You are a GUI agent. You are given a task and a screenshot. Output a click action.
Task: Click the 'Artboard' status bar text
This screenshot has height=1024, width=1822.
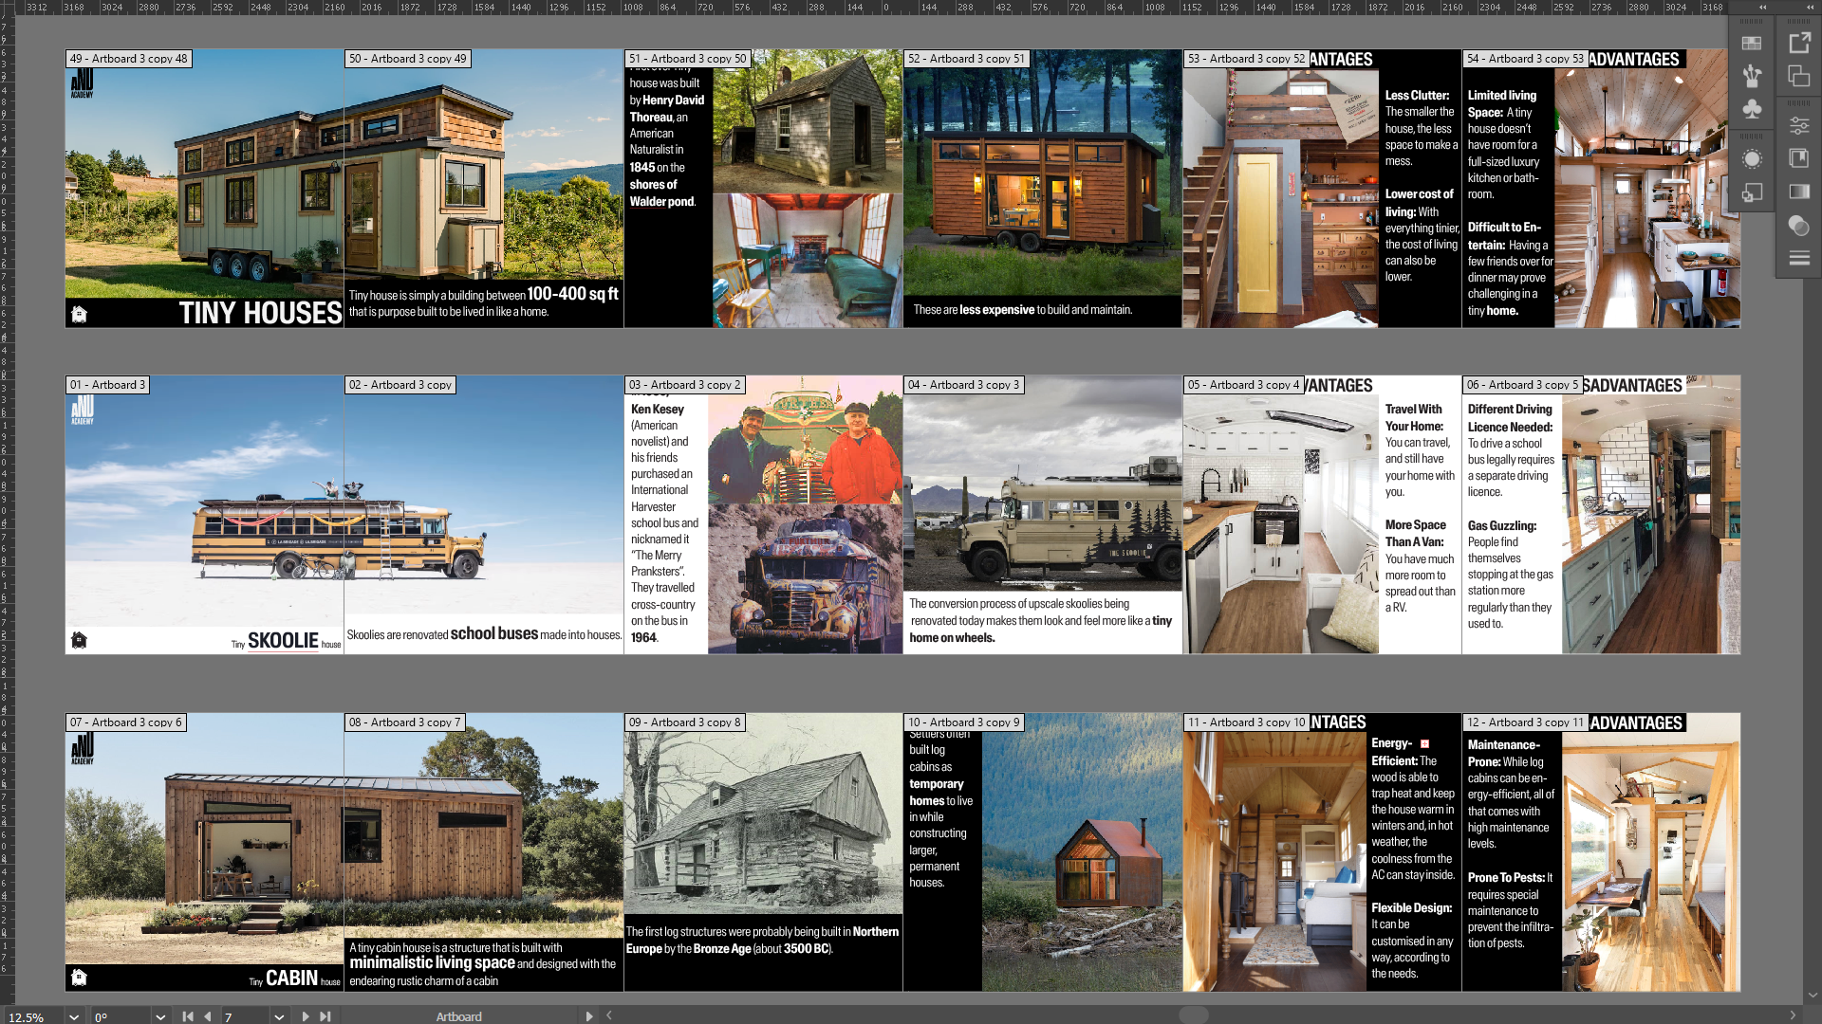coord(458,1016)
